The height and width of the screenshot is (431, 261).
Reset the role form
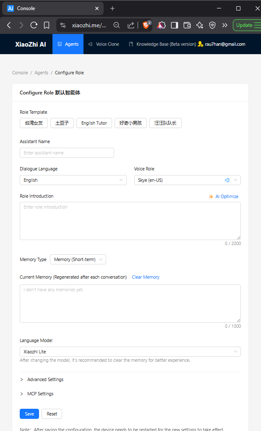pos(52,414)
